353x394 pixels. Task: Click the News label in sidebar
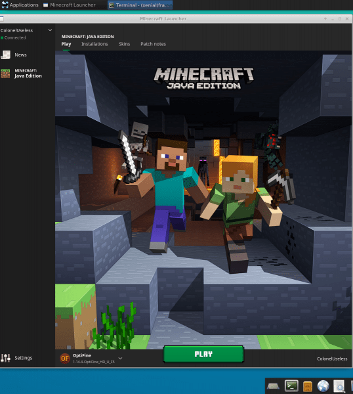[20, 55]
